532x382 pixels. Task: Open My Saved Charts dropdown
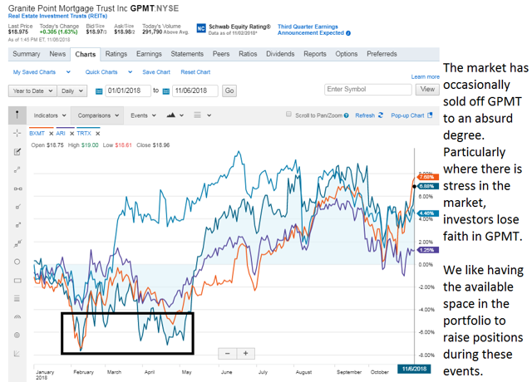[42, 72]
